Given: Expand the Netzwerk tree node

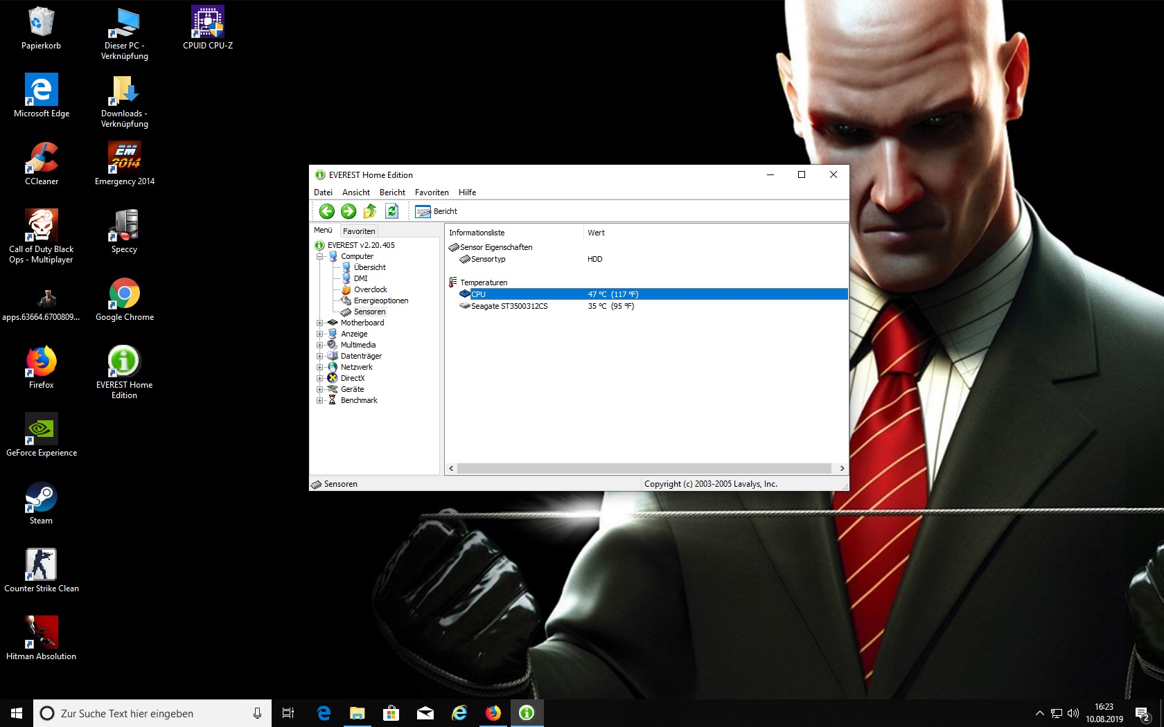Looking at the screenshot, I should pos(320,367).
